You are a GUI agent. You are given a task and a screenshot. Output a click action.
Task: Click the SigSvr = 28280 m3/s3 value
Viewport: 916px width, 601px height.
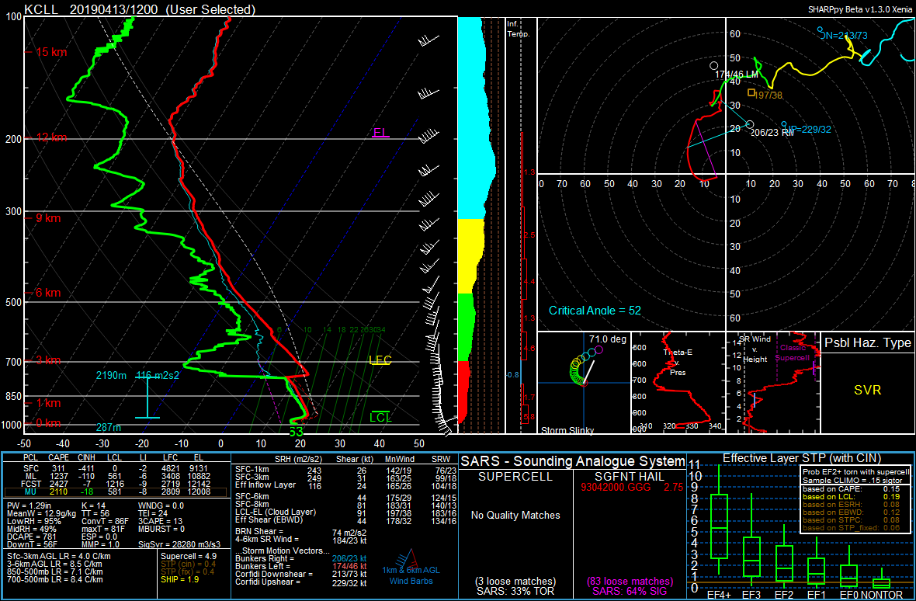(181, 543)
